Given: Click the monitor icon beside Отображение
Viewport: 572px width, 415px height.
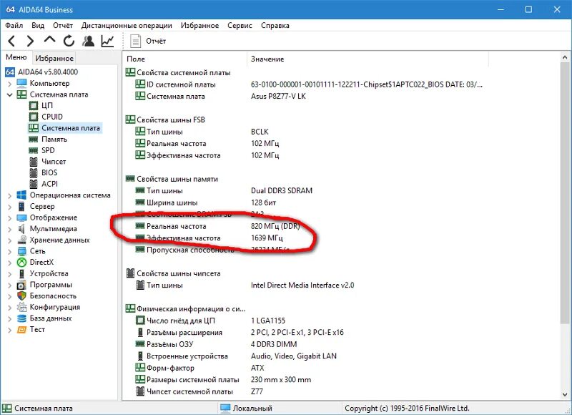Looking at the screenshot, I should pyautogui.click(x=21, y=218).
